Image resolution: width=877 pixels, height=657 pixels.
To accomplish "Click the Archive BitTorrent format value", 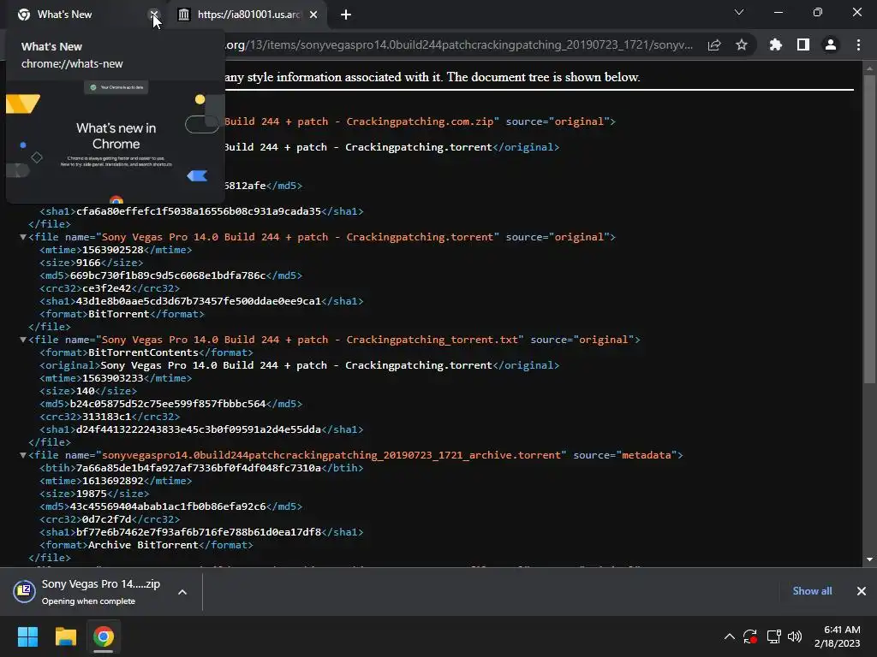I will tap(143, 545).
